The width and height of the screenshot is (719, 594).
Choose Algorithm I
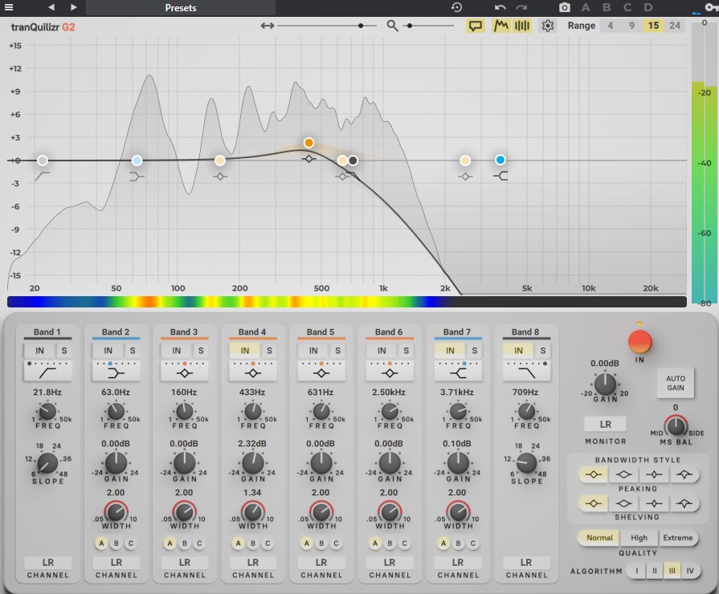(x=636, y=571)
